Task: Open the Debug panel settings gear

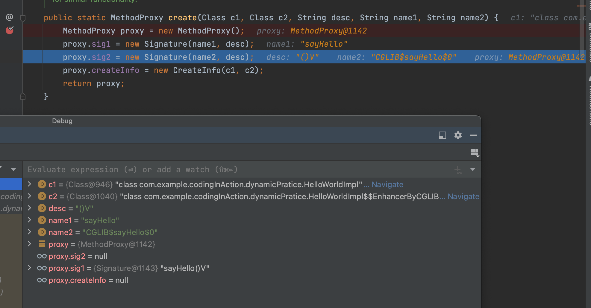Action: click(458, 135)
